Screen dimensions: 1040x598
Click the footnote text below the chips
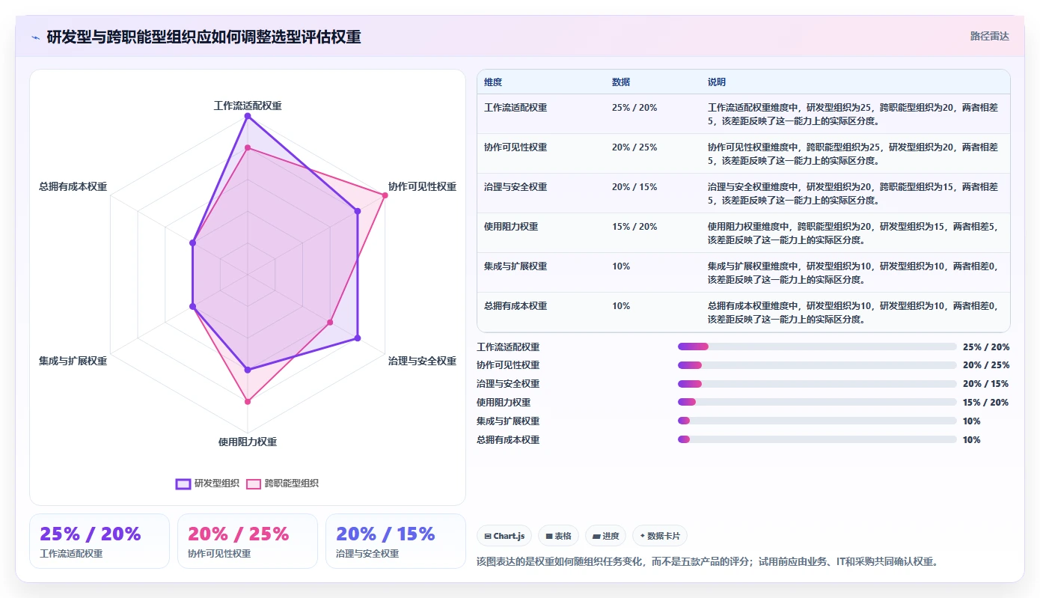[x=707, y=561]
